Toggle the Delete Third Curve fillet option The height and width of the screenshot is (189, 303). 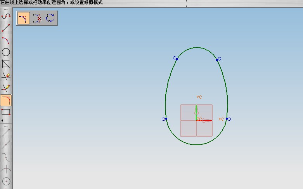click(x=37, y=18)
